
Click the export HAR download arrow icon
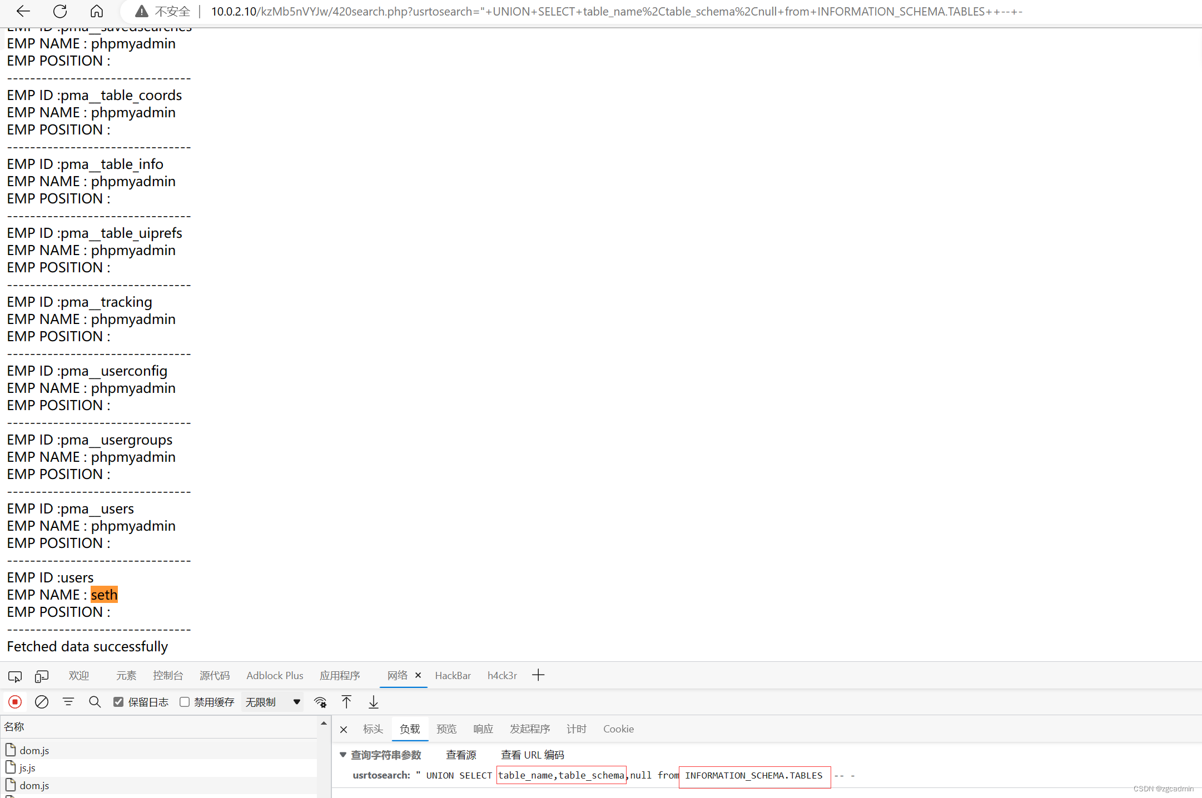tap(374, 702)
